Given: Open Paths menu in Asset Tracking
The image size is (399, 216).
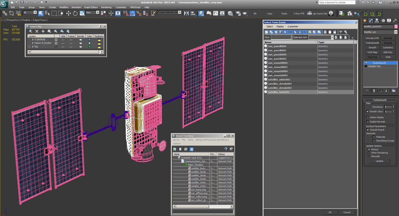Looking at the screenshot, I should tap(191, 140).
